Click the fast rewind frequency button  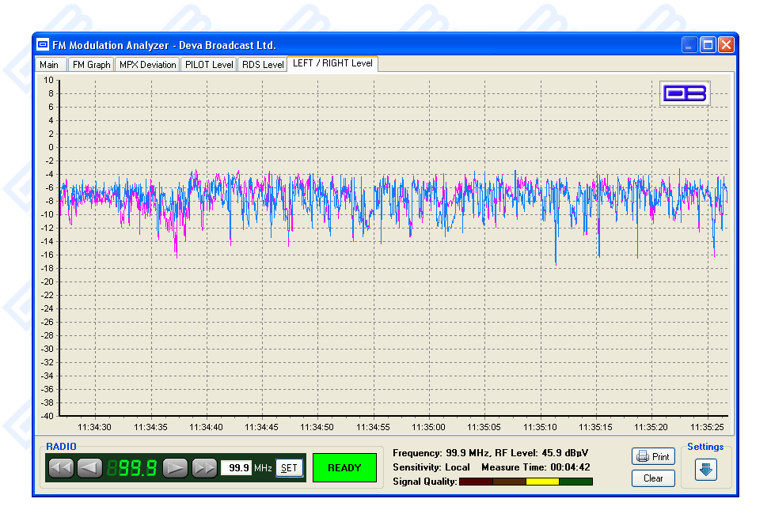pyautogui.click(x=61, y=468)
